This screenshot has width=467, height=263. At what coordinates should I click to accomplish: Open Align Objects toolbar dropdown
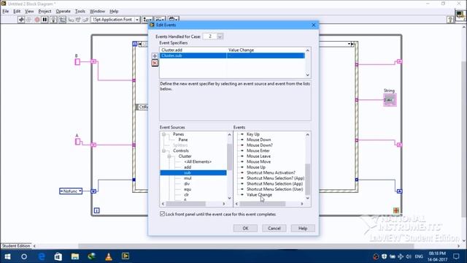pyautogui.click(x=147, y=20)
